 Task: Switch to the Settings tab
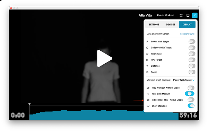point(154,25)
